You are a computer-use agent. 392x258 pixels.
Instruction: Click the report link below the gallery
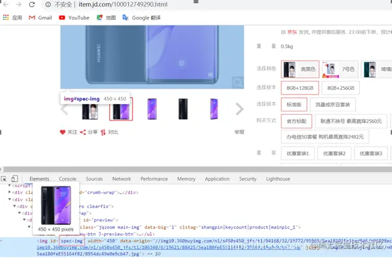(239, 132)
